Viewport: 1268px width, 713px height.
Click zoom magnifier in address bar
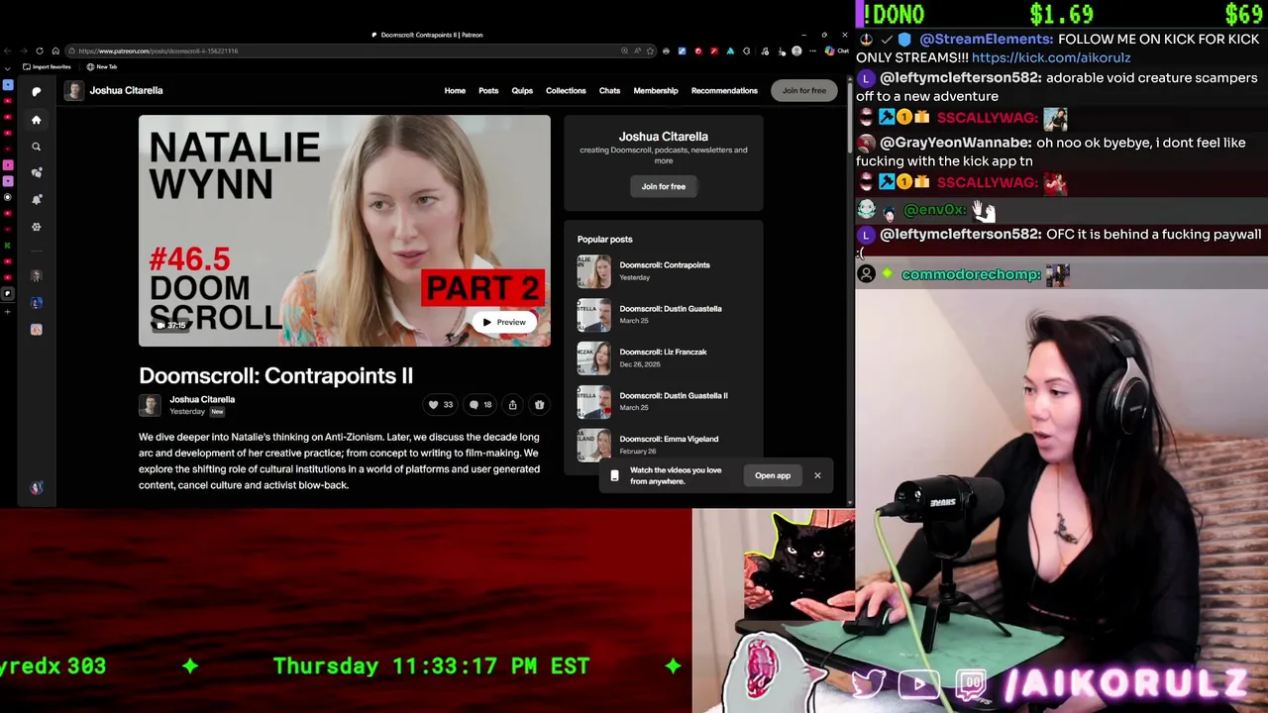[624, 51]
